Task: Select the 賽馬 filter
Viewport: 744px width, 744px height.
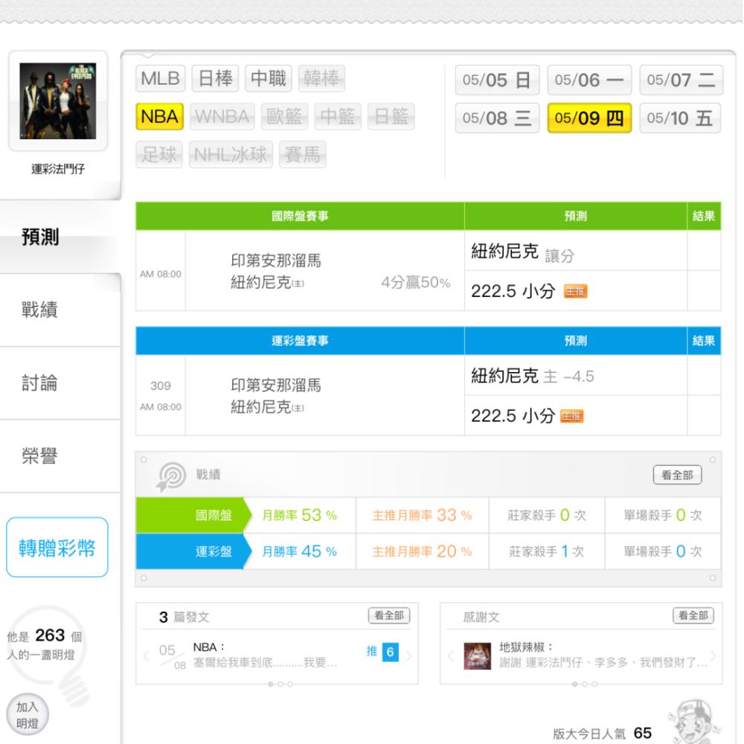Action: click(x=302, y=154)
